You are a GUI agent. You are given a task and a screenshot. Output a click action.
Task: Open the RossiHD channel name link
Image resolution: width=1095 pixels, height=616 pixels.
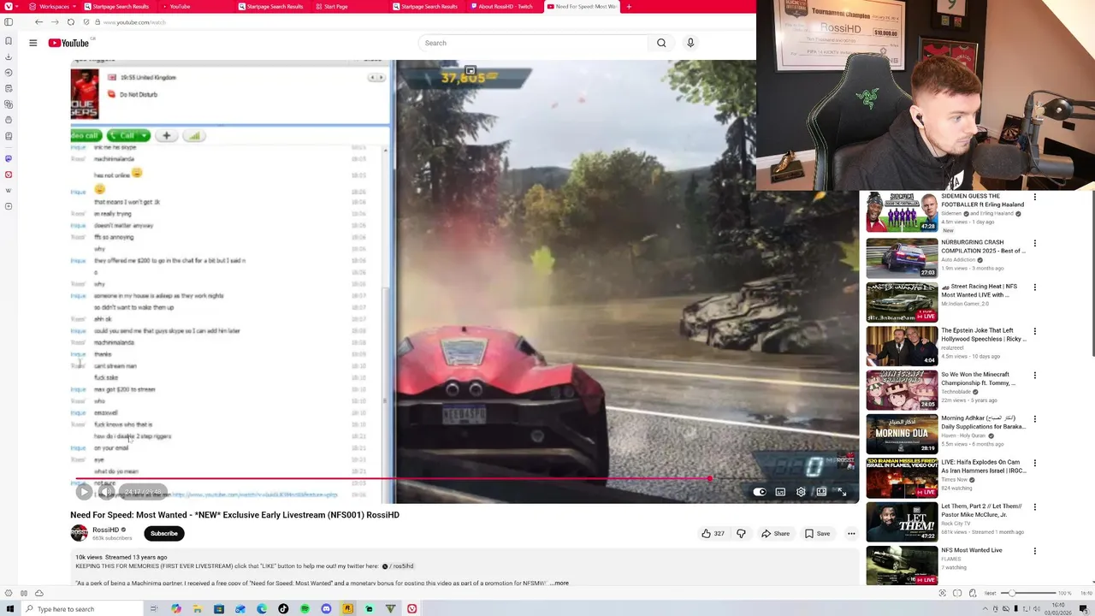pyautogui.click(x=105, y=530)
